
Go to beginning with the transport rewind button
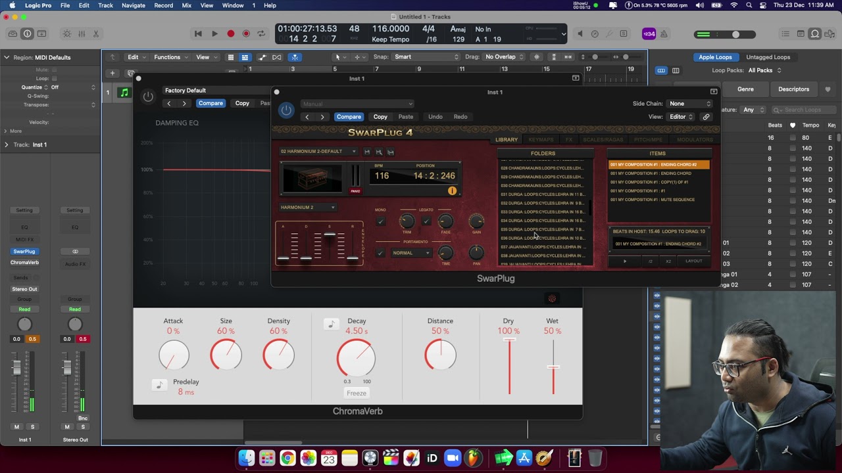point(198,34)
